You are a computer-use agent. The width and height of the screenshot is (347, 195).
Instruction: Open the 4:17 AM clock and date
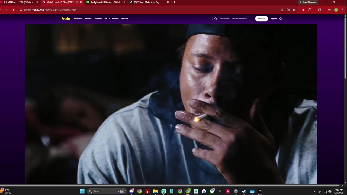pyautogui.click(x=339, y=191)
